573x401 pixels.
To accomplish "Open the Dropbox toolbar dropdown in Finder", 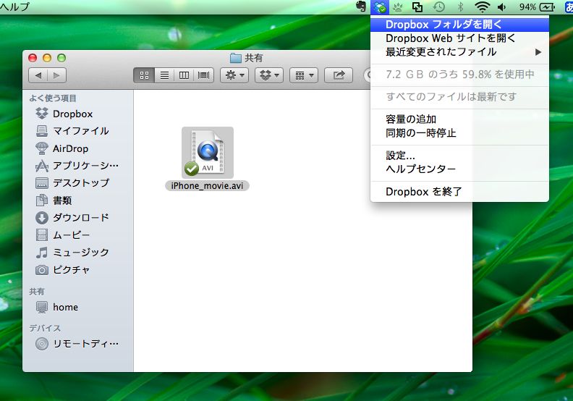I will coord(269,75).
